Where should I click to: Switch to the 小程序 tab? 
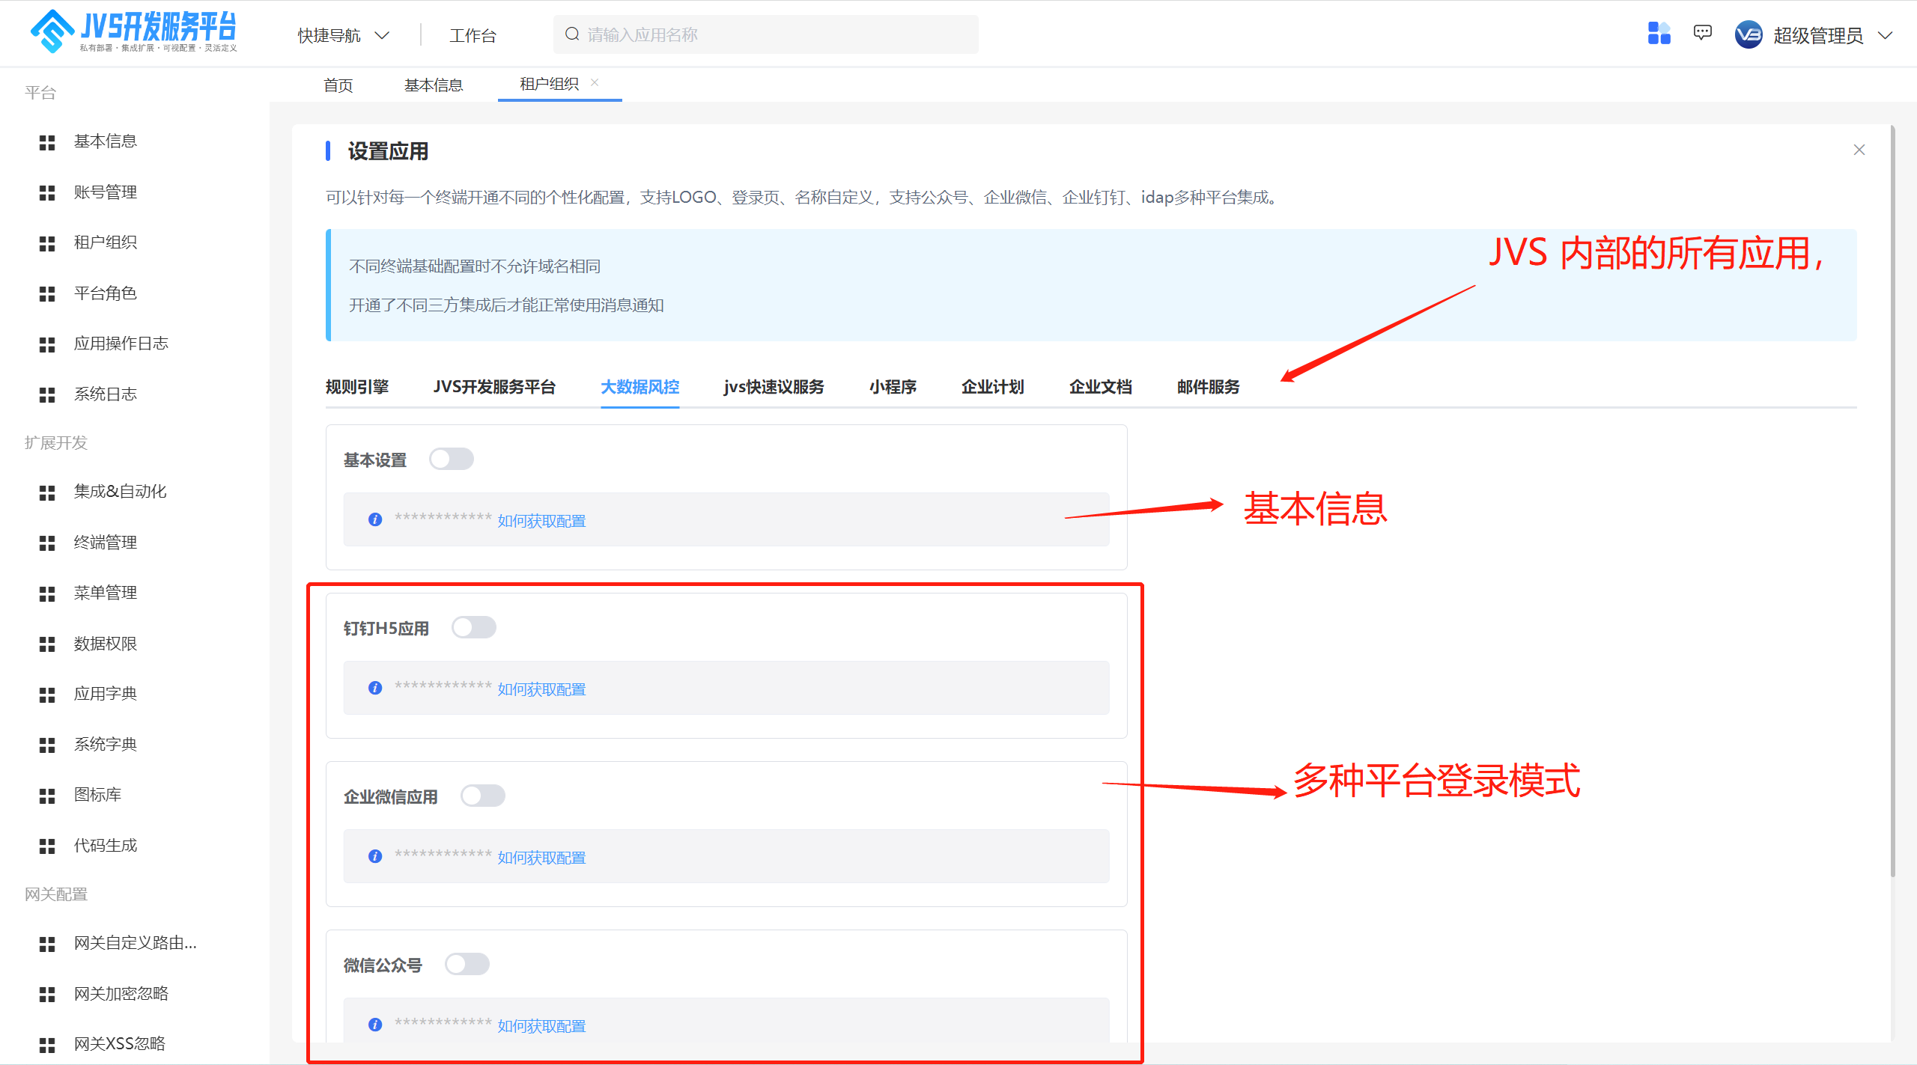click(x=893, y=387)
